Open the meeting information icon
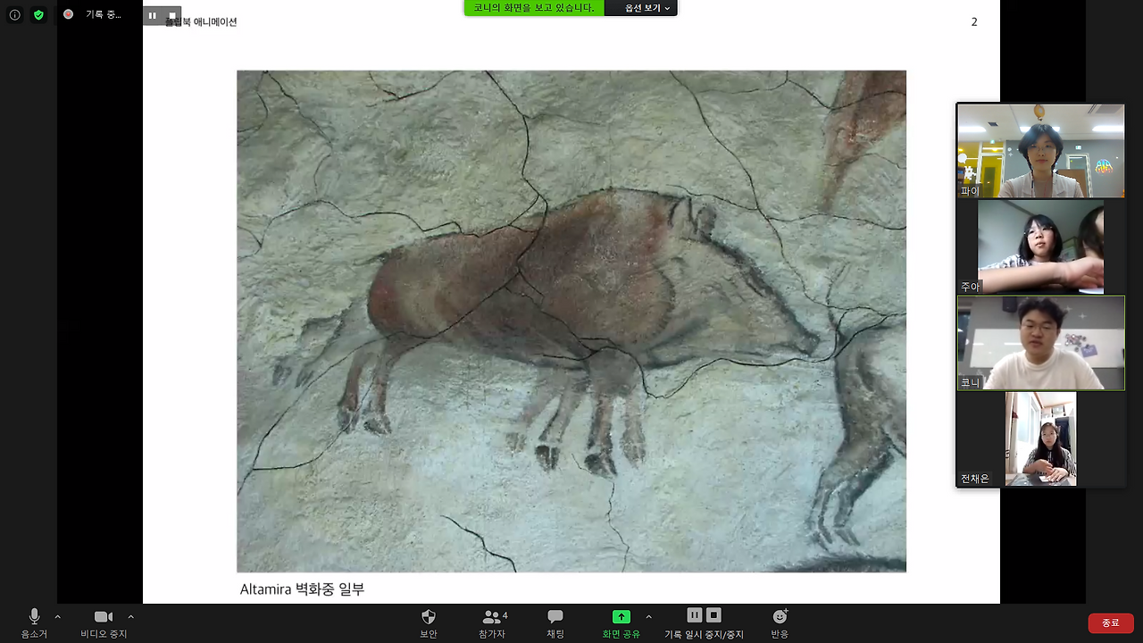This screenshot has width=1143, height=643. pyautogui.click(x=15, y=15)
